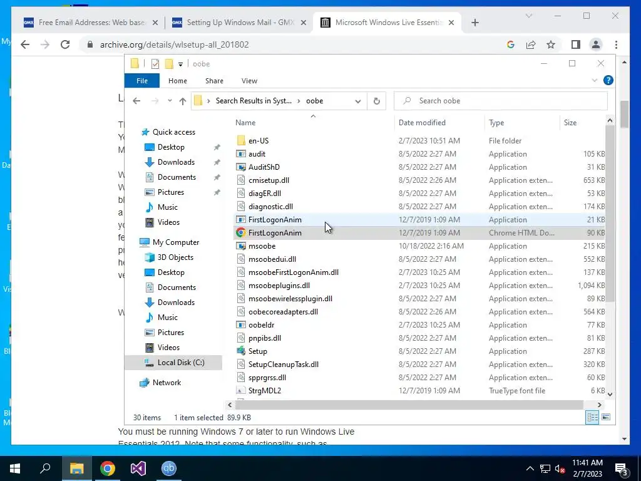The width and height of the screenshot is (641, 481).
Task: Click in the Search oobe field
Action: click(500, 101)
